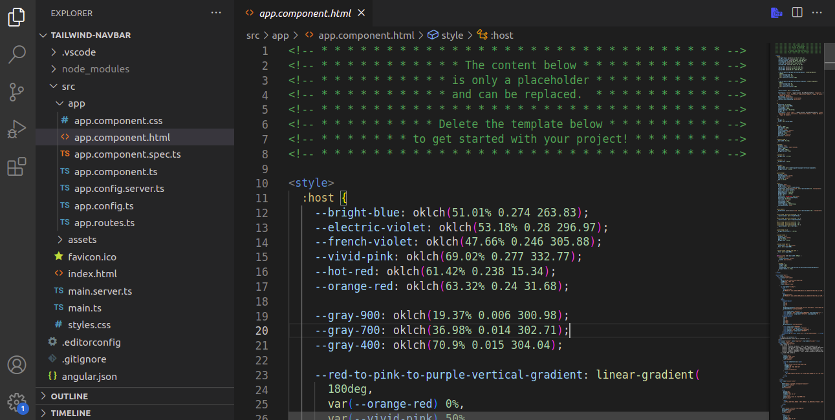Click the --french-violet variable name
The image size is (835, 420).
364,242
